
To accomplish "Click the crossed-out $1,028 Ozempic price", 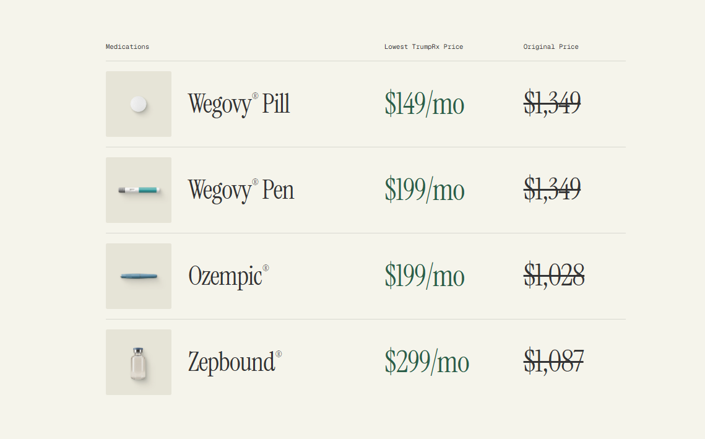I will 554,275.
